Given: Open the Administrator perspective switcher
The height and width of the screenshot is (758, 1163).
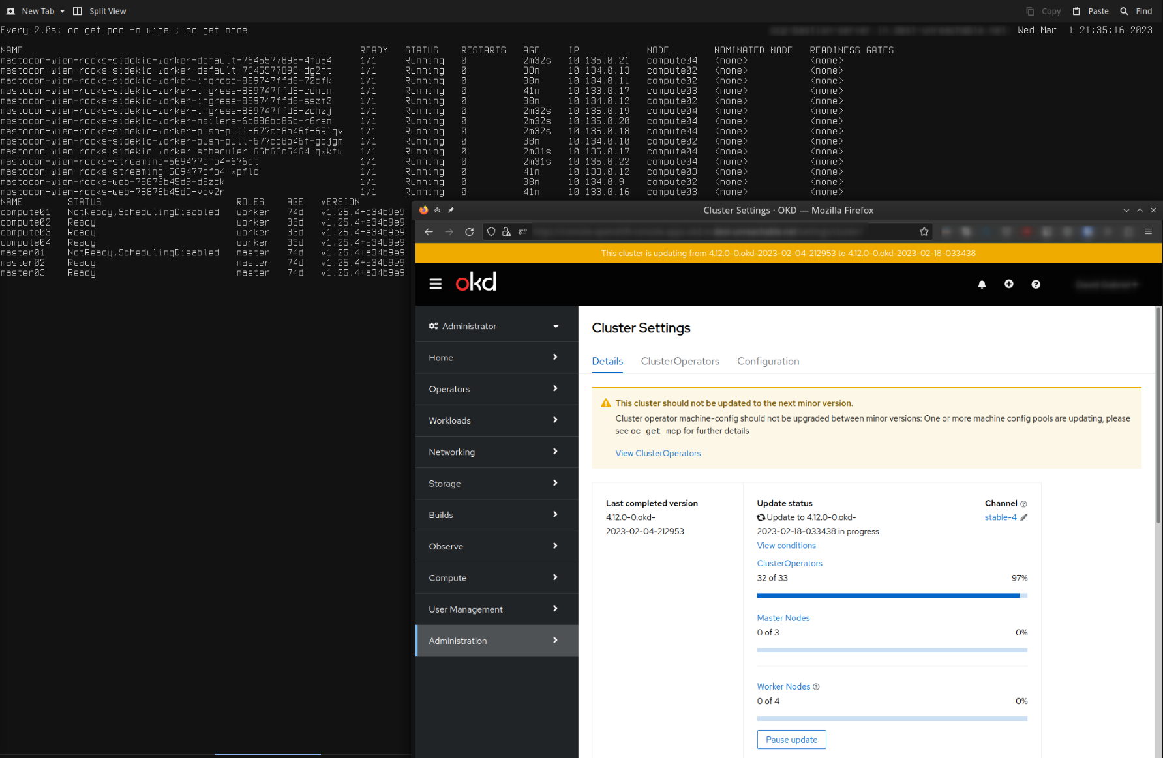Looking at the screenshot, I should [496, 326].
